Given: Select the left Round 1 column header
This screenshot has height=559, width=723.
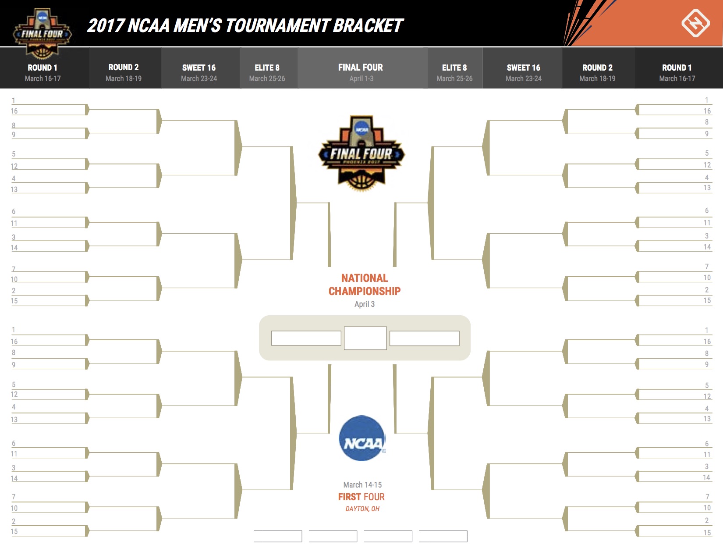Looking at the screenshot, I should pyautogui.click(x=43, y=72).
